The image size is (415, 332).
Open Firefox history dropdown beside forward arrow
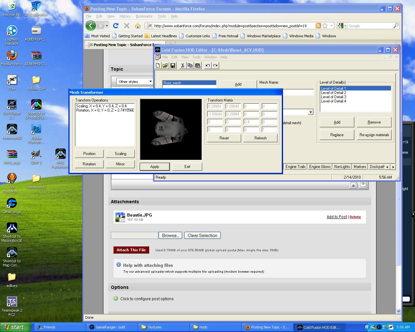pos(107,26)
